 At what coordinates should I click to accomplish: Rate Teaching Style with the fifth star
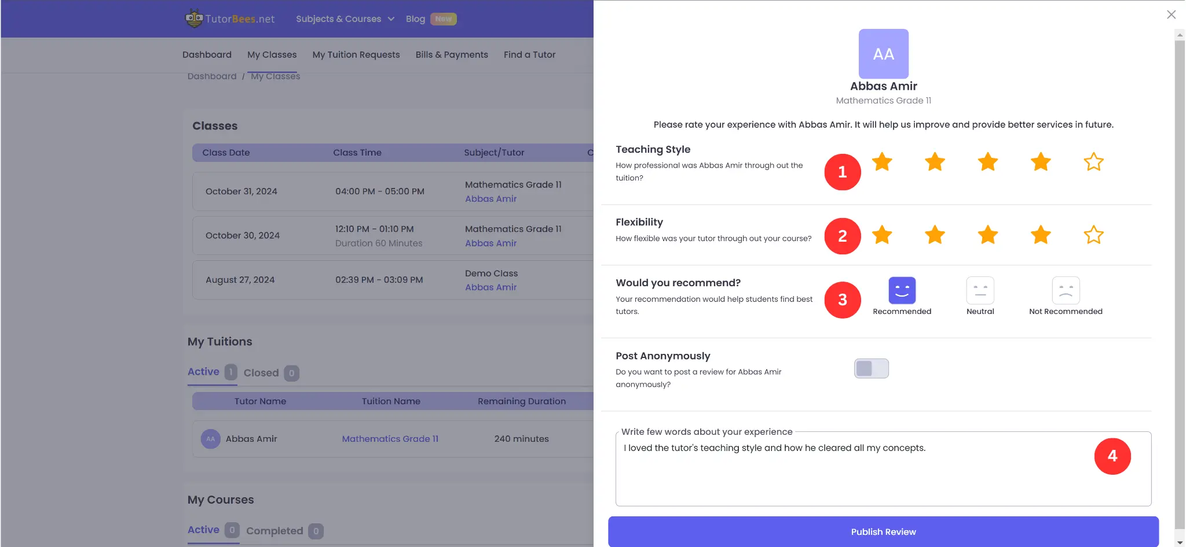[1093, 162]
